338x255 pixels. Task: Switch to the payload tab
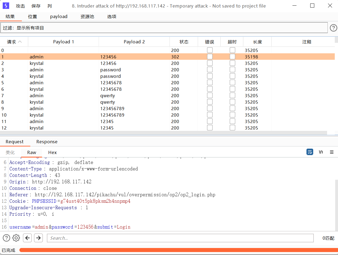click(x=59, y=17)
